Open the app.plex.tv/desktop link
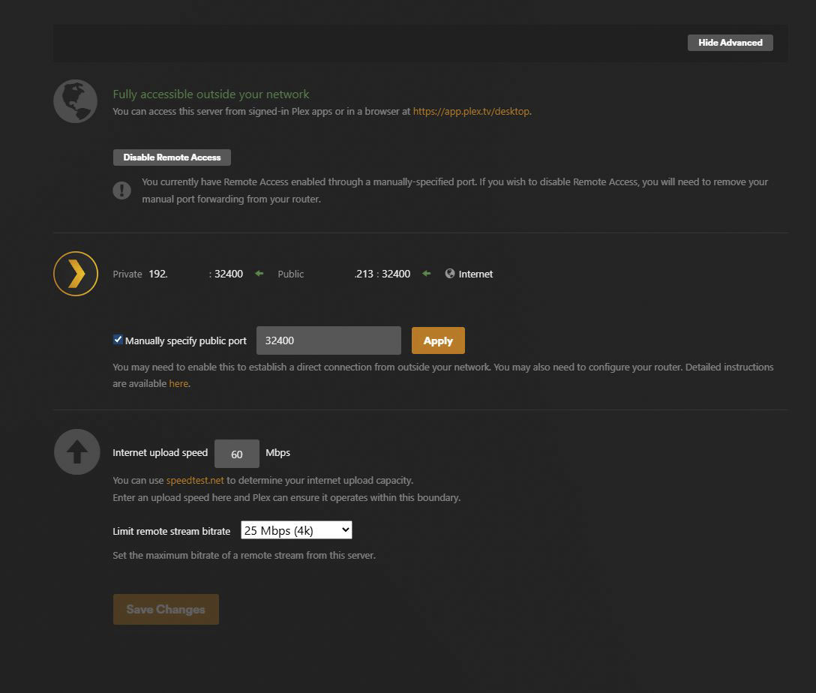The image size is (816, 693). pyautogui.click(x=472, y=111)
